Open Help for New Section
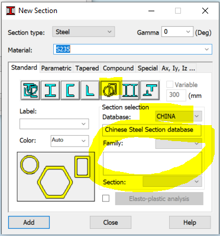The image size is (220, 236). click(190, 222)
